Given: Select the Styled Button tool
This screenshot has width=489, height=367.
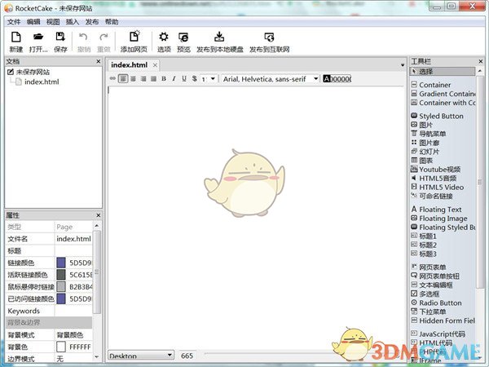Looking at the screenshot, I should (x=437, y=116).
